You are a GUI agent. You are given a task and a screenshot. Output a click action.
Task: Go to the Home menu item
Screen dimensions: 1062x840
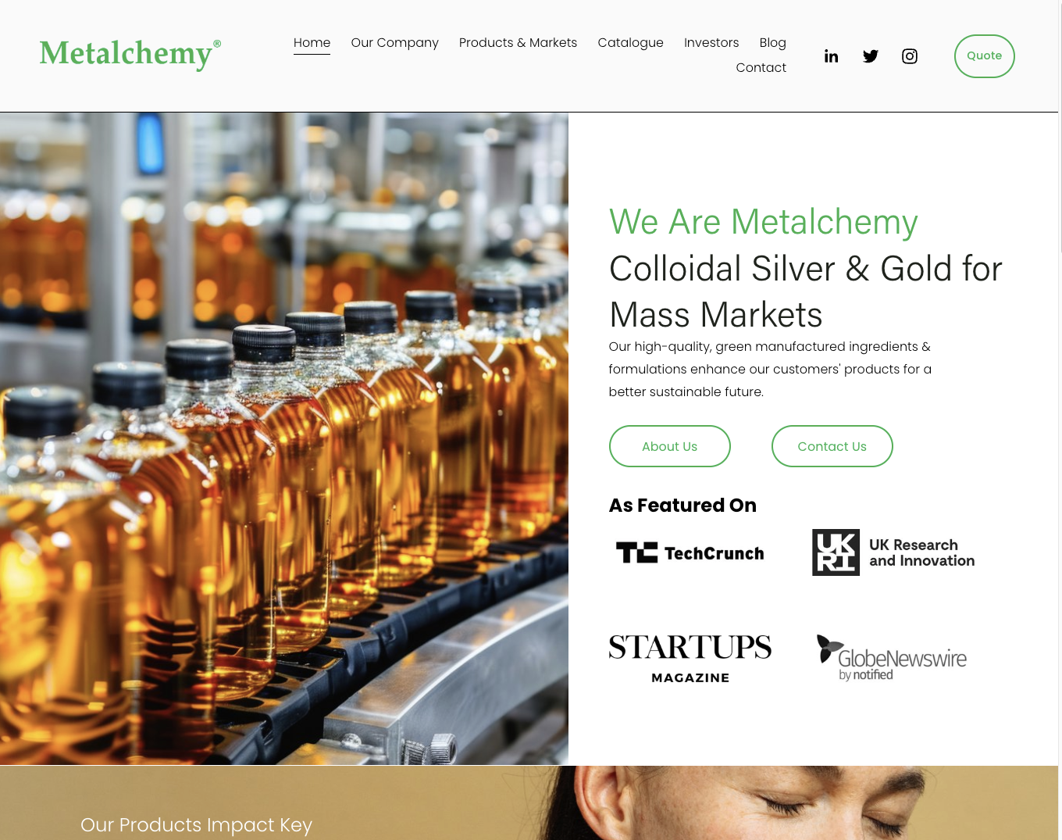pos(312,43)
